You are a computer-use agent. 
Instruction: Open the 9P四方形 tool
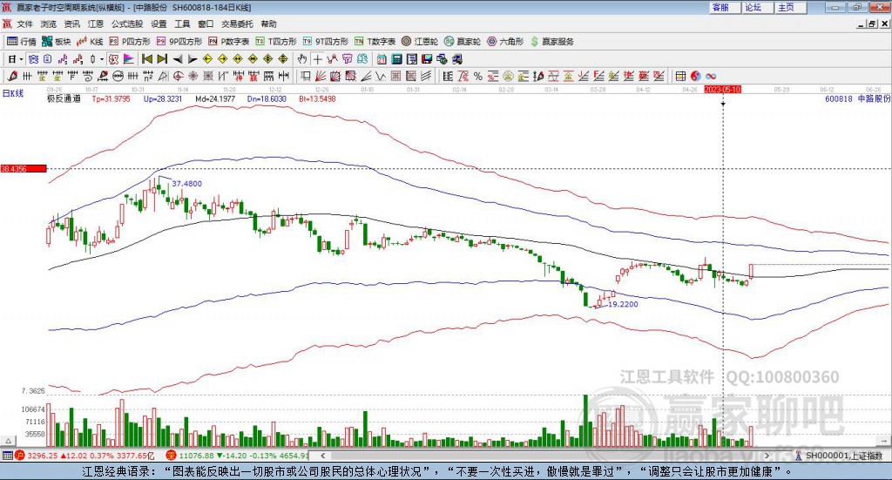pos(179,42)
